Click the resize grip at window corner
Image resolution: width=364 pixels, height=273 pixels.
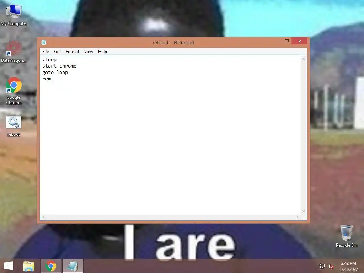click(x=304, y=218)
